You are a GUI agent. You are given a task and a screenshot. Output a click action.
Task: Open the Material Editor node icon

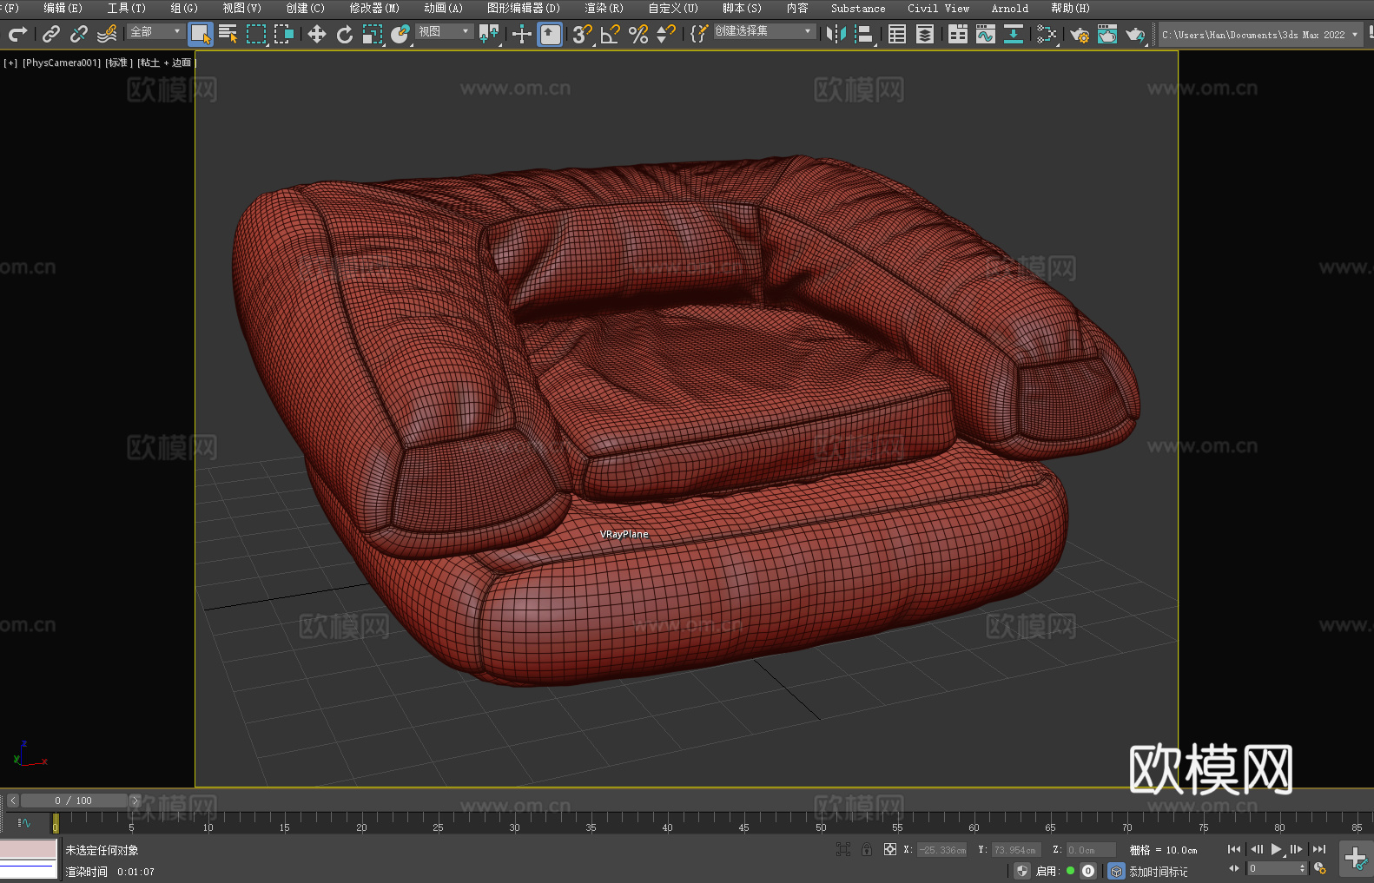coord(1047,34)
